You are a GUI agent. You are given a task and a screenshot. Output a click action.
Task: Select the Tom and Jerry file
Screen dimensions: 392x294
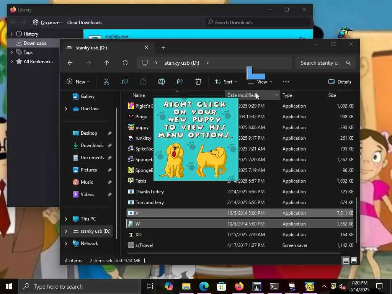click(x=240, y=203)
